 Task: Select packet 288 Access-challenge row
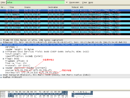click(x=65, y=26)
